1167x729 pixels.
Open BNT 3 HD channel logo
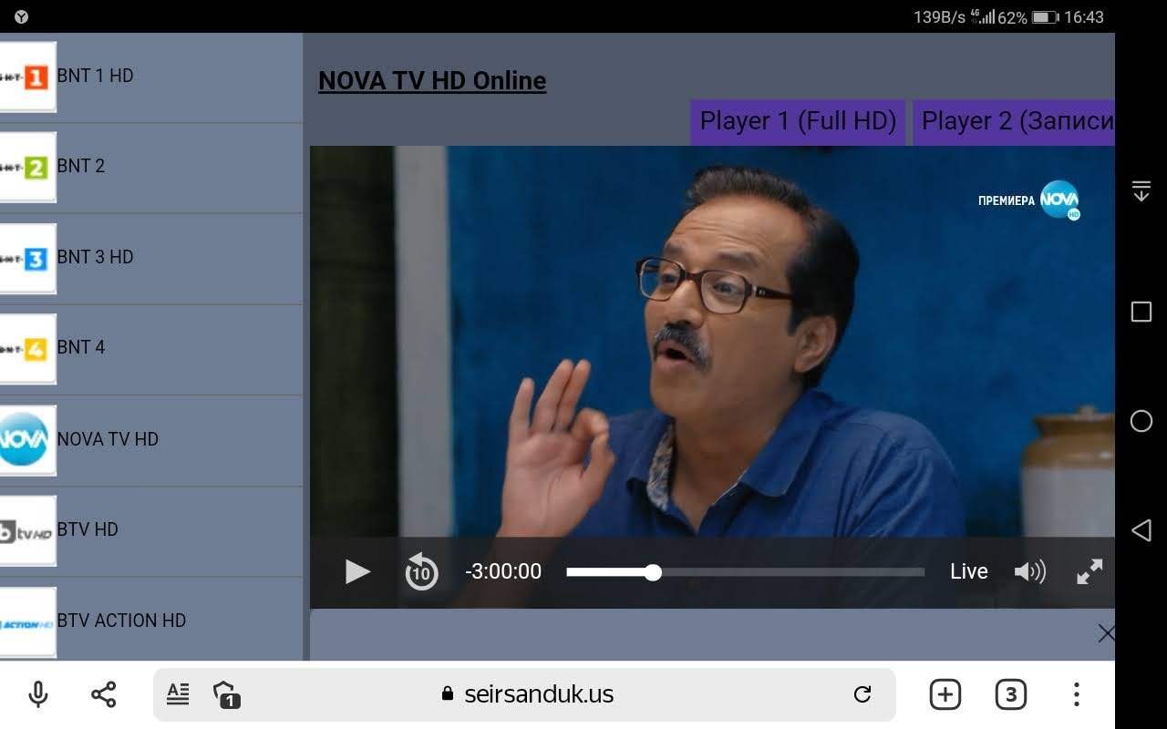click(x=27, y=259)
